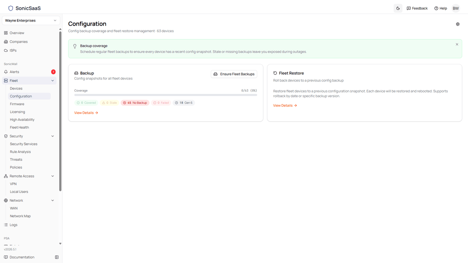Click the Fleet server icon
This screenshot has width=468, height=263.
coord(6,81)
